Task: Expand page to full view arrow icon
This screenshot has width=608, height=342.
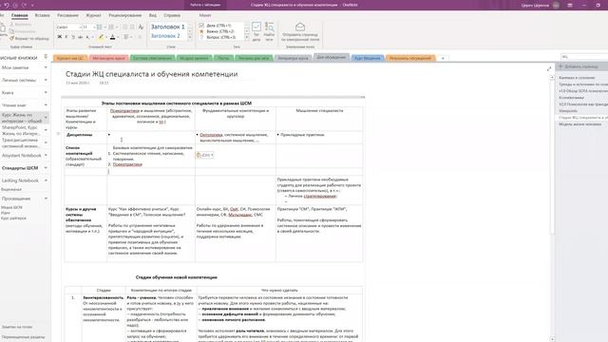Action: pyautogui.click(x=549, y=68)
